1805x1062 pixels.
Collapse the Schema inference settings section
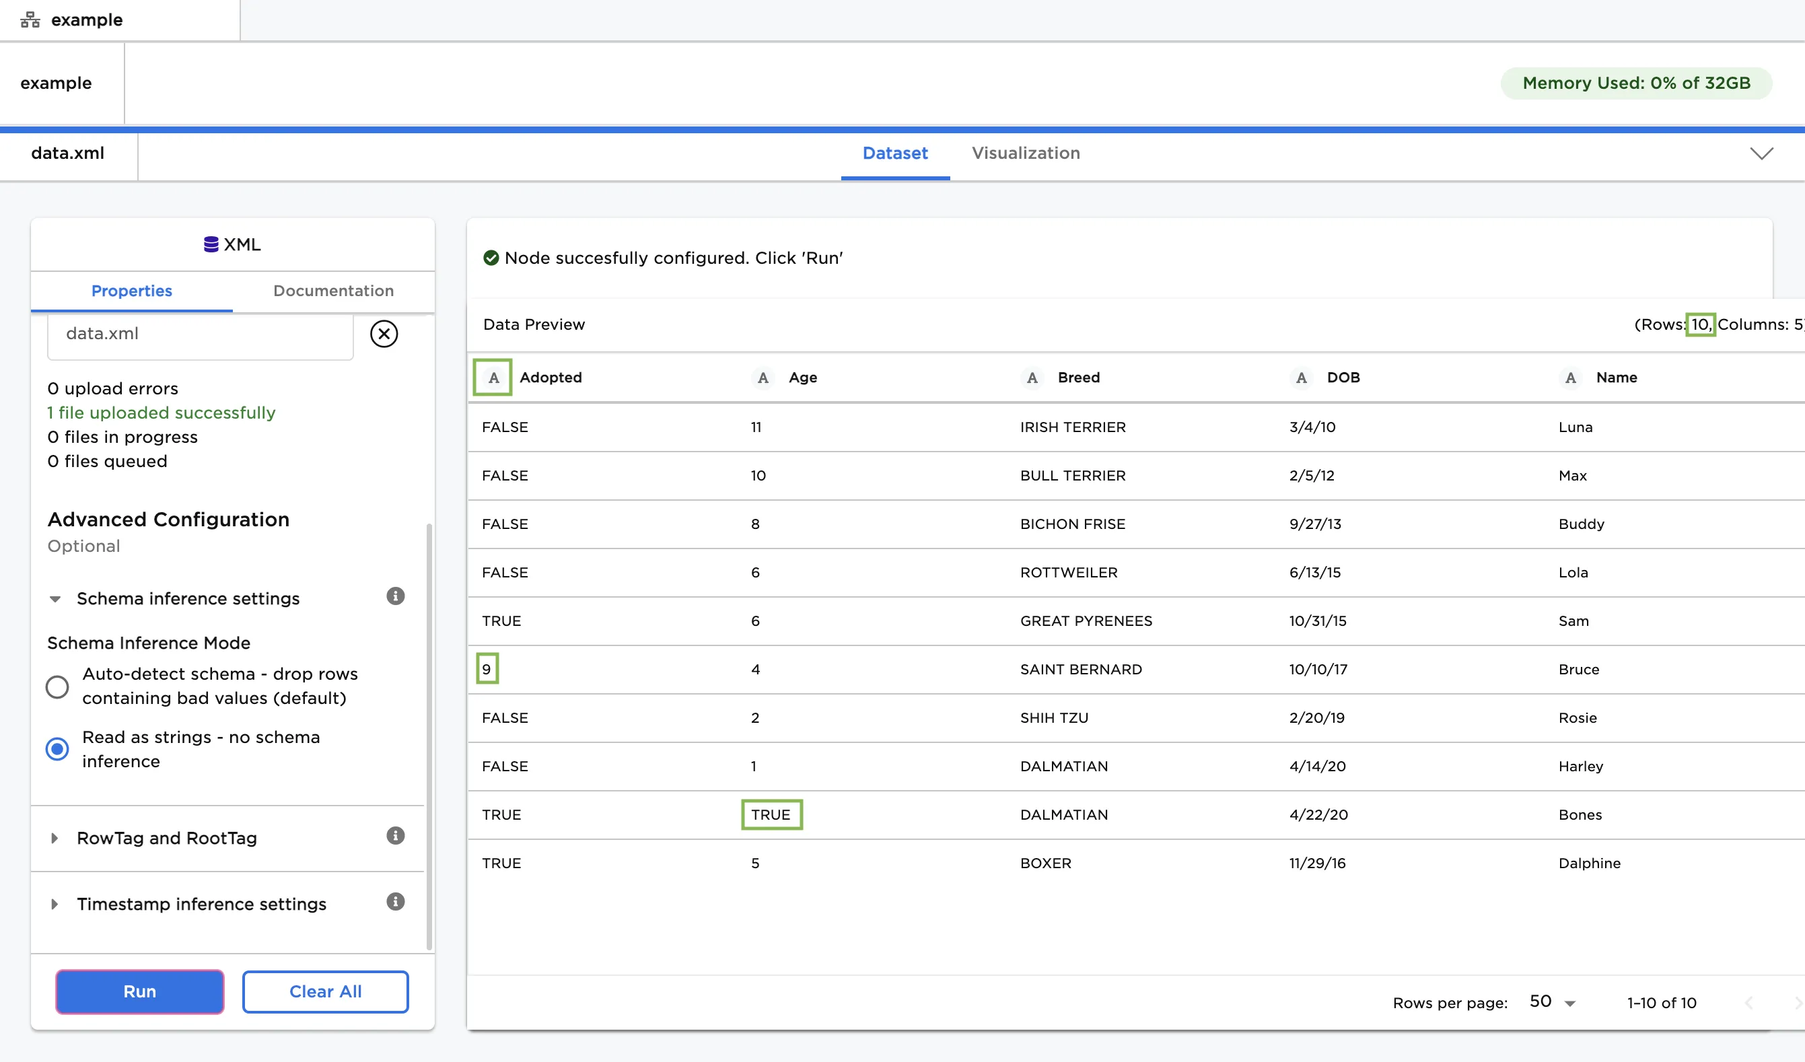[x=55, y=599]
